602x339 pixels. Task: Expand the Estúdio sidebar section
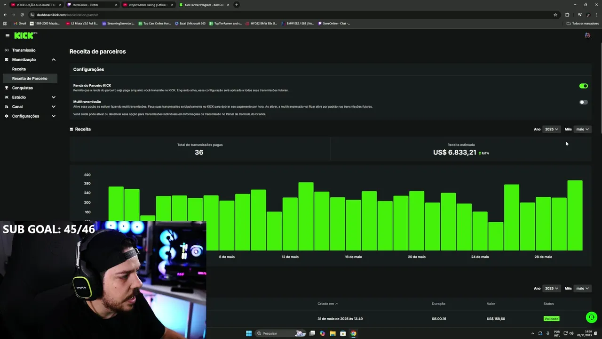pyautogui.click(x=54, y=97)
